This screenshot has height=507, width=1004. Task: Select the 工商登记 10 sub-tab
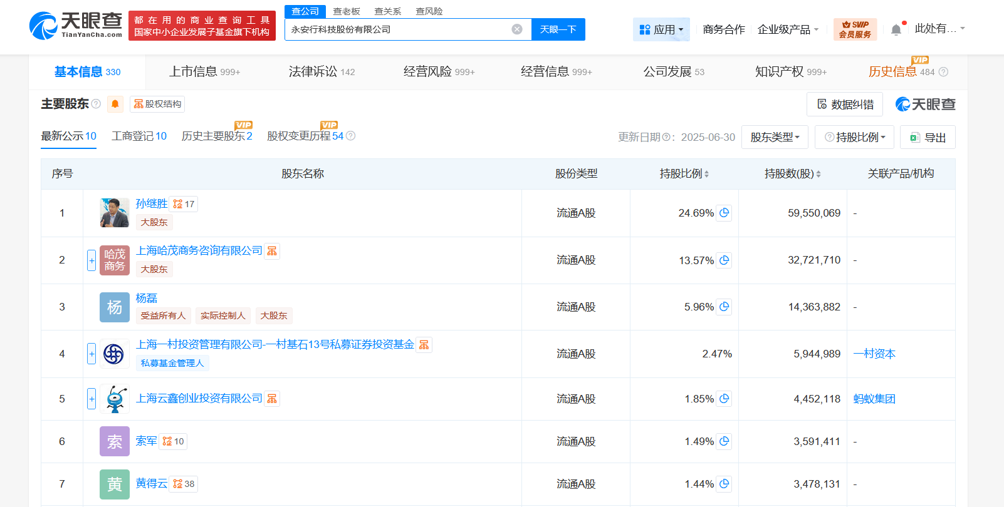tap(139, 136)
